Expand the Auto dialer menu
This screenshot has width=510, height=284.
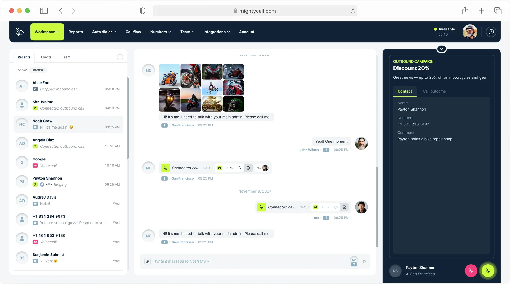click(x=104, y=32)
